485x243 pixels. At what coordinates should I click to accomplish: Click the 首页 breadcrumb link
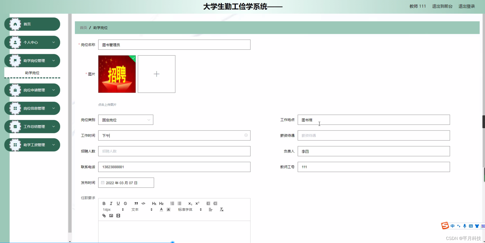click(x=83, y=27)
